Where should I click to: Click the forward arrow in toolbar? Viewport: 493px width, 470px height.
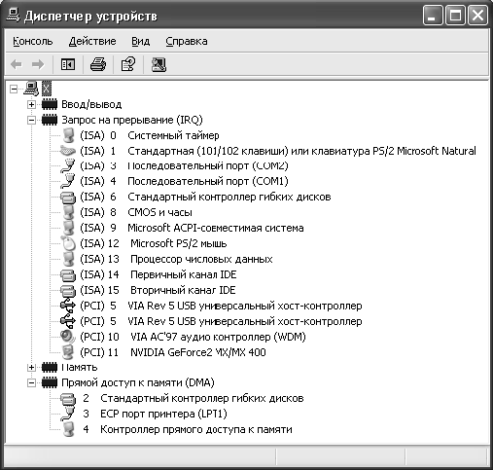tap(38, 64)
